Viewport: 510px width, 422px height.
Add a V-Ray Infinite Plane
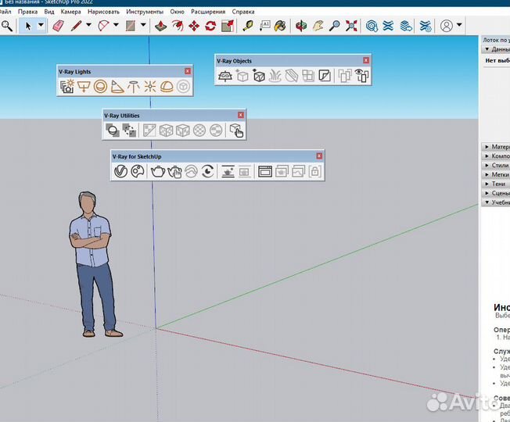(x=225, y=76)
